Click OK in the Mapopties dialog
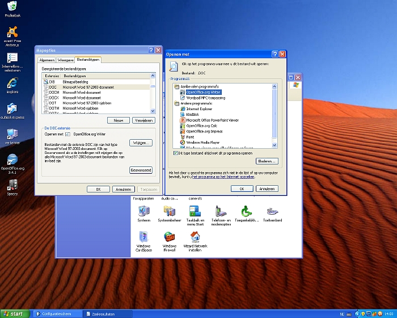 point(98,189)
